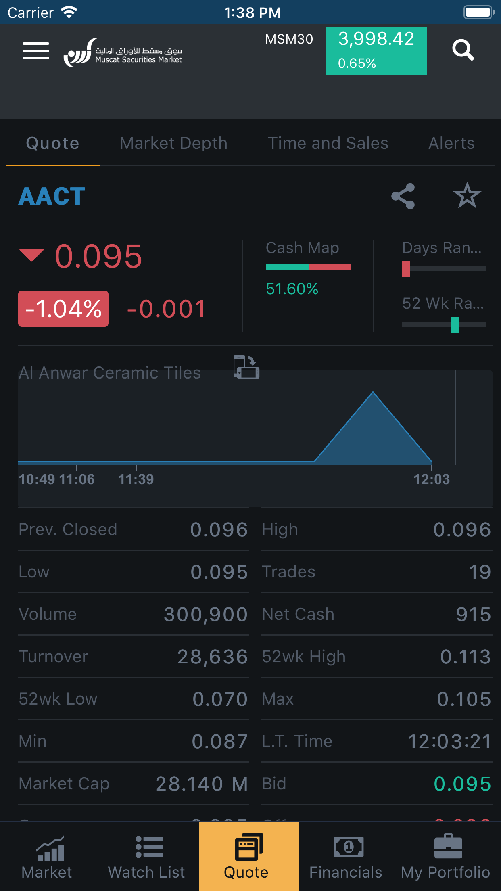Tap the MSM30 index value box
Viewport: 501px width, 891px height.
[376, 51]
